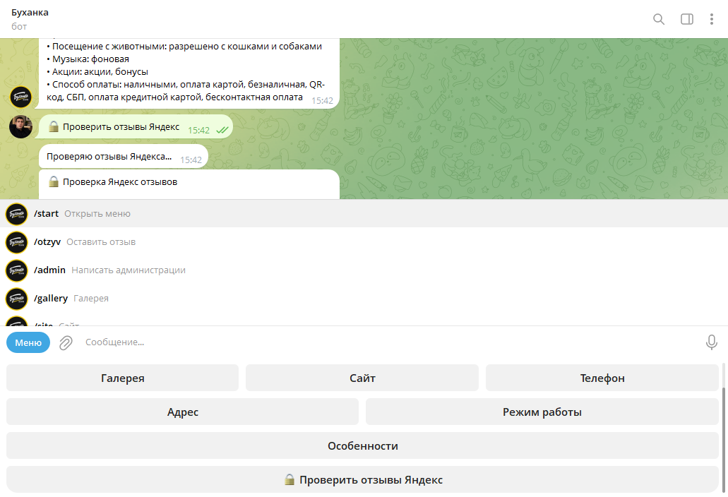Open the blue Меню commands button
The width and height of the screenshot is (728, 497).
(x=28, y=342)
